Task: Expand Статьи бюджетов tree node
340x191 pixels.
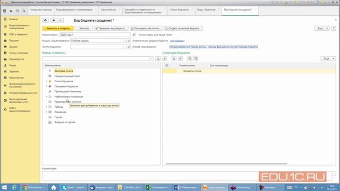Action: pos(46,81)
